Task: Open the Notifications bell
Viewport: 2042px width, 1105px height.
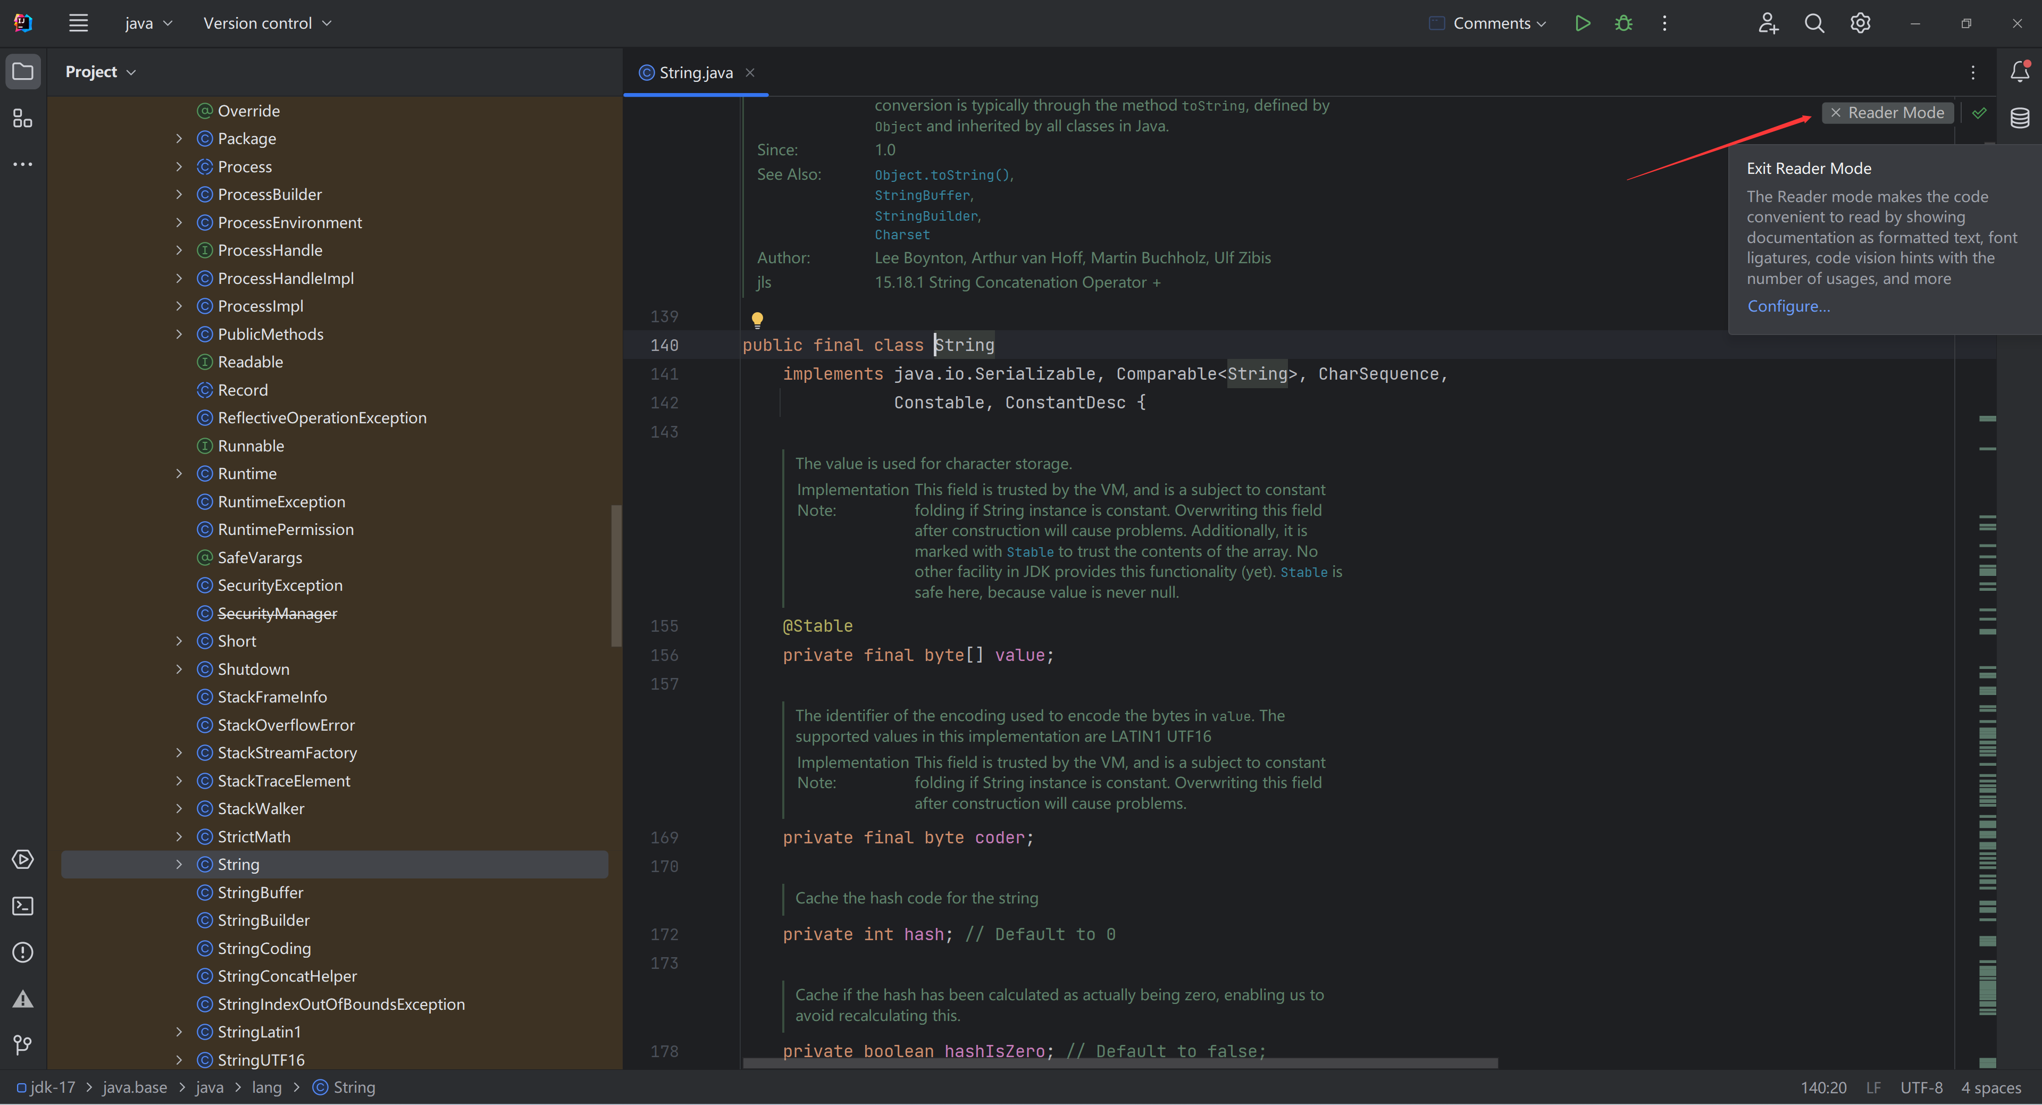Action: [2020, 71]
